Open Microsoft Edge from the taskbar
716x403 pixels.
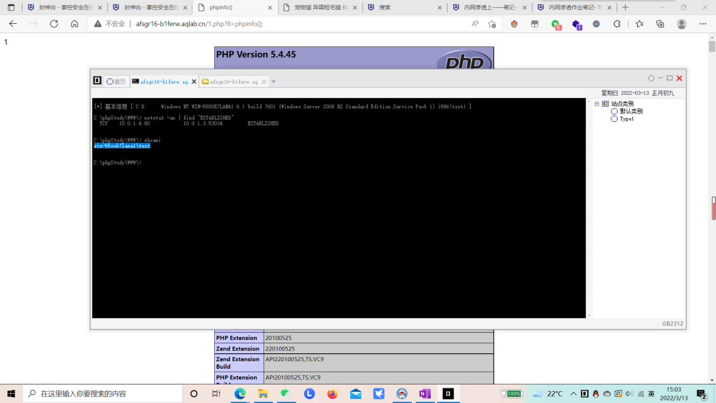pos(240,394)
